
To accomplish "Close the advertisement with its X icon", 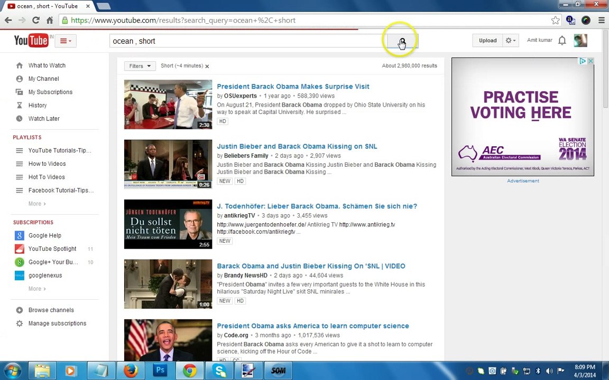I will tap(590, 61).
